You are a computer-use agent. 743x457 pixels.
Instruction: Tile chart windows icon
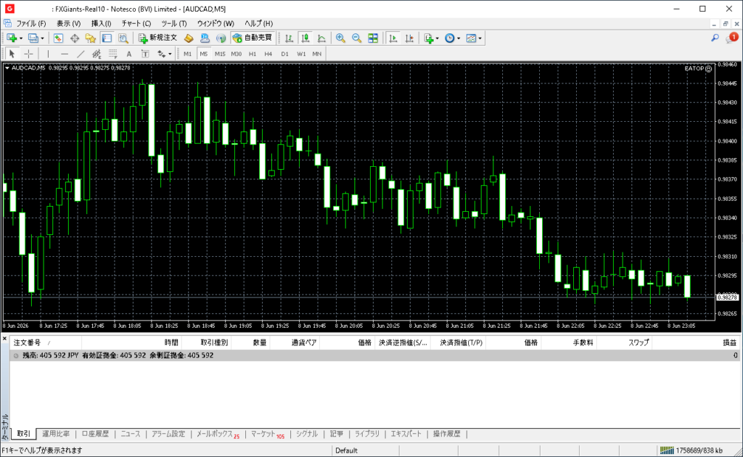373,38
